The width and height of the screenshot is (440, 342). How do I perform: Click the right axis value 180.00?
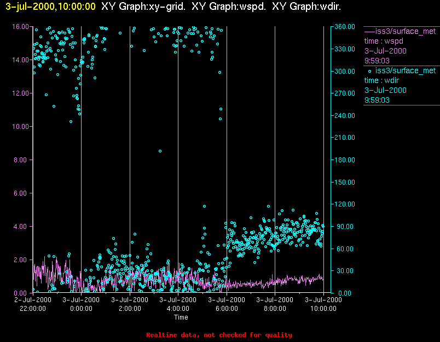pos(345,160)
